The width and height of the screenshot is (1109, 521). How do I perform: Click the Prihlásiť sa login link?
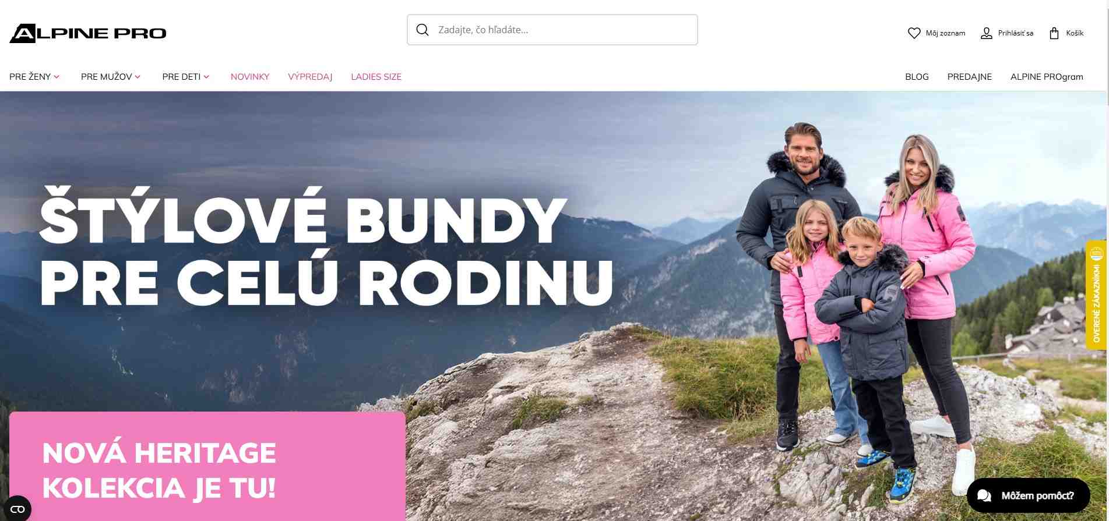[1015, 33]
